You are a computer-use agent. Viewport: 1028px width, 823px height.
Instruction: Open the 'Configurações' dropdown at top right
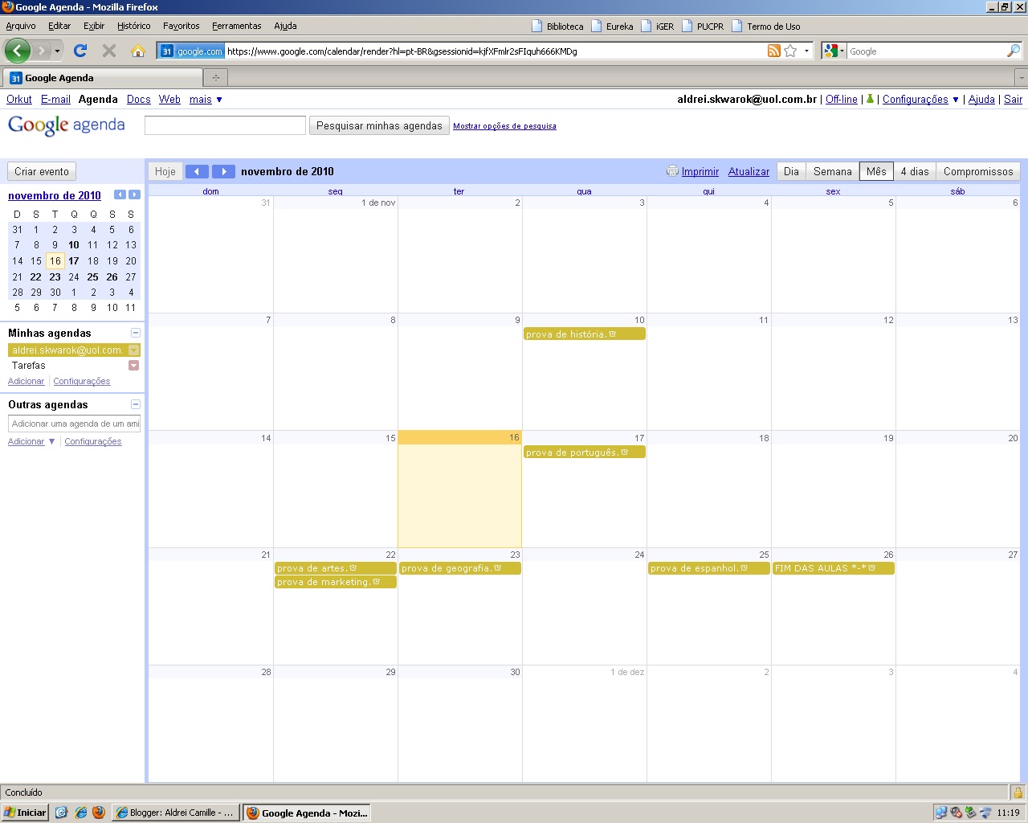(920, 99)
